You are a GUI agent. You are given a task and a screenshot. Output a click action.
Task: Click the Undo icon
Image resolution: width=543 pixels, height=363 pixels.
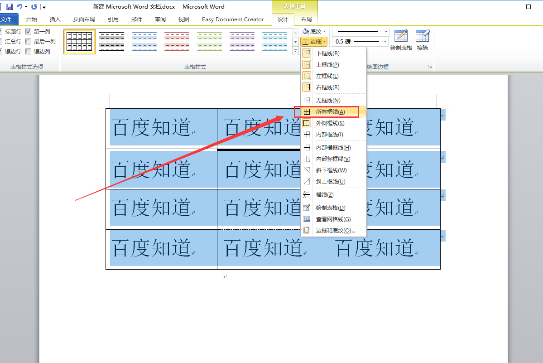(19, 7)
